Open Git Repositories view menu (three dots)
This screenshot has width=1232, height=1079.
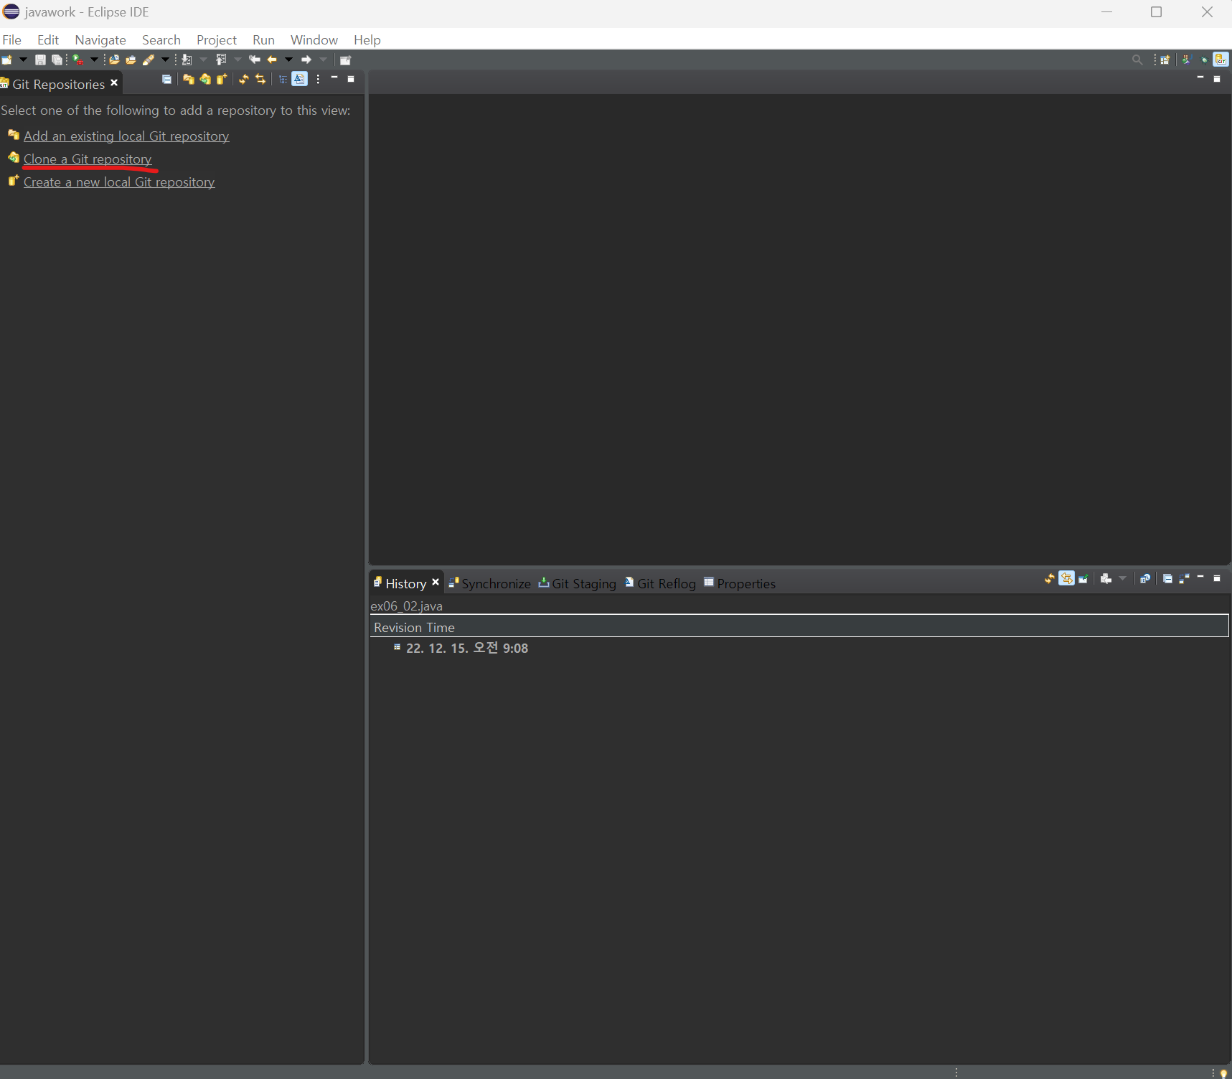318,79
